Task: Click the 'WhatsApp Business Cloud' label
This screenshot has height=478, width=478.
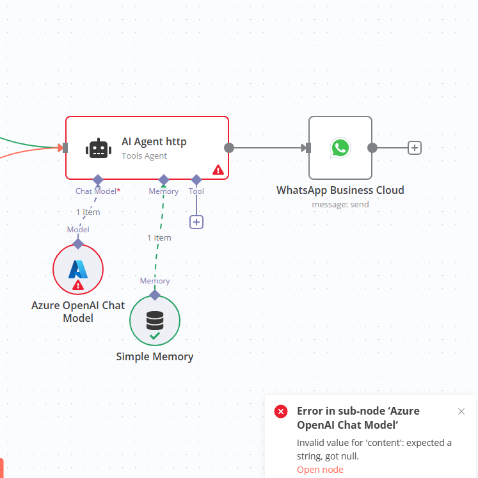Action: point(340,190)
